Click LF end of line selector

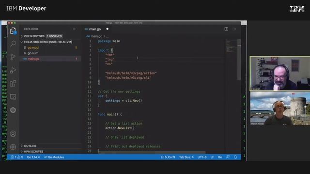[x=212, y=157]
